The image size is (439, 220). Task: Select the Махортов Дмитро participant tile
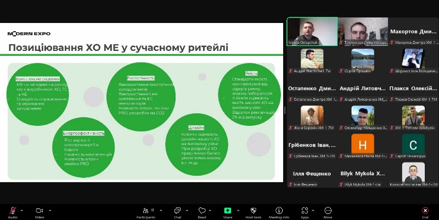click(414, 31)
